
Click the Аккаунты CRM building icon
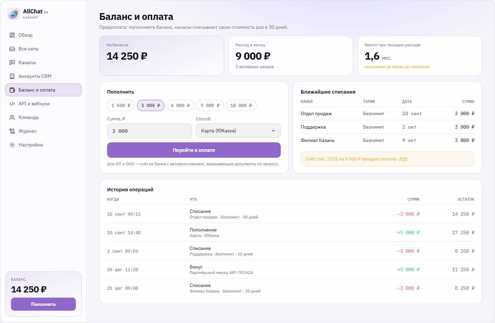[12, 76]
